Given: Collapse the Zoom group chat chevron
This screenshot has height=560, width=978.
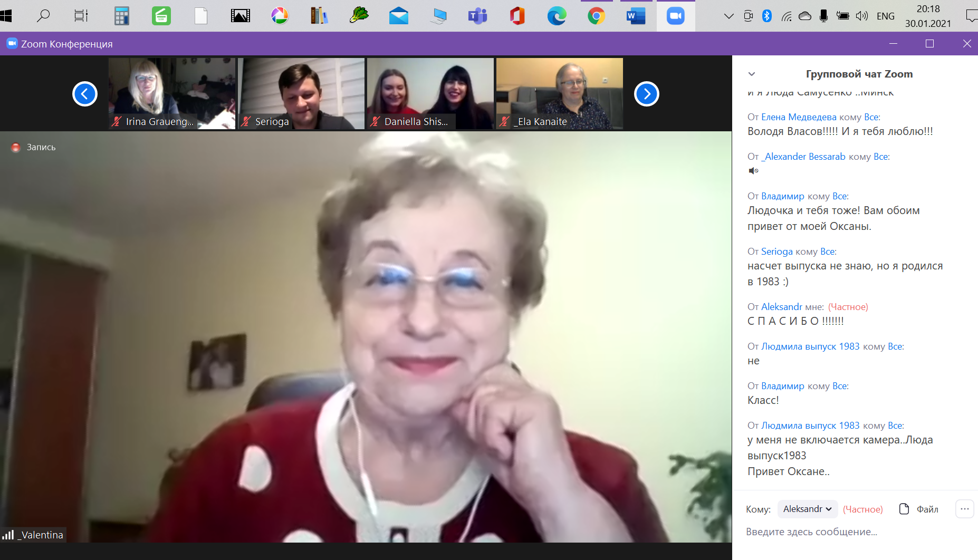Looking at the screenshot, I should click(x=752, y=74).
